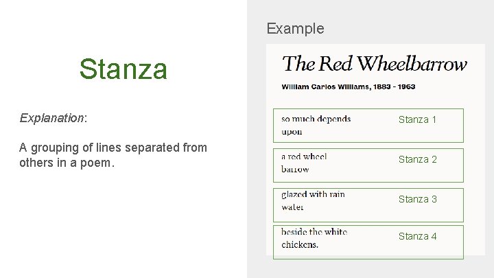Click the word "chickens." in the last stanza
The width and height of the screenshot is (494, 278).
click(300, 244)
